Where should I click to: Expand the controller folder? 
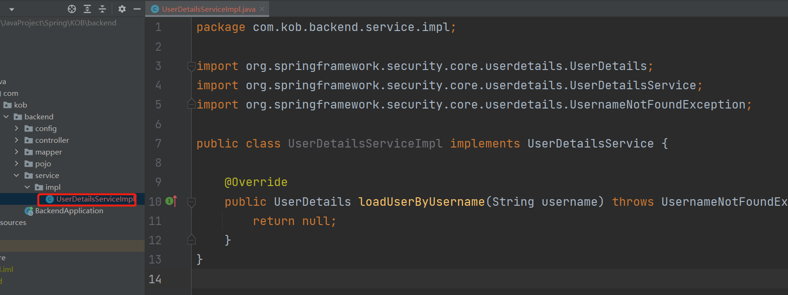click(16, 140)
